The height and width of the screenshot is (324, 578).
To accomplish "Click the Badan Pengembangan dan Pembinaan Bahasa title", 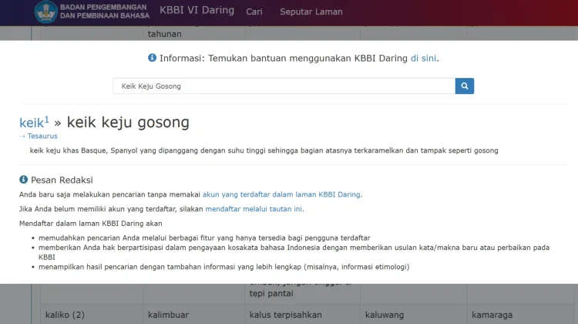I will [105, 12].
